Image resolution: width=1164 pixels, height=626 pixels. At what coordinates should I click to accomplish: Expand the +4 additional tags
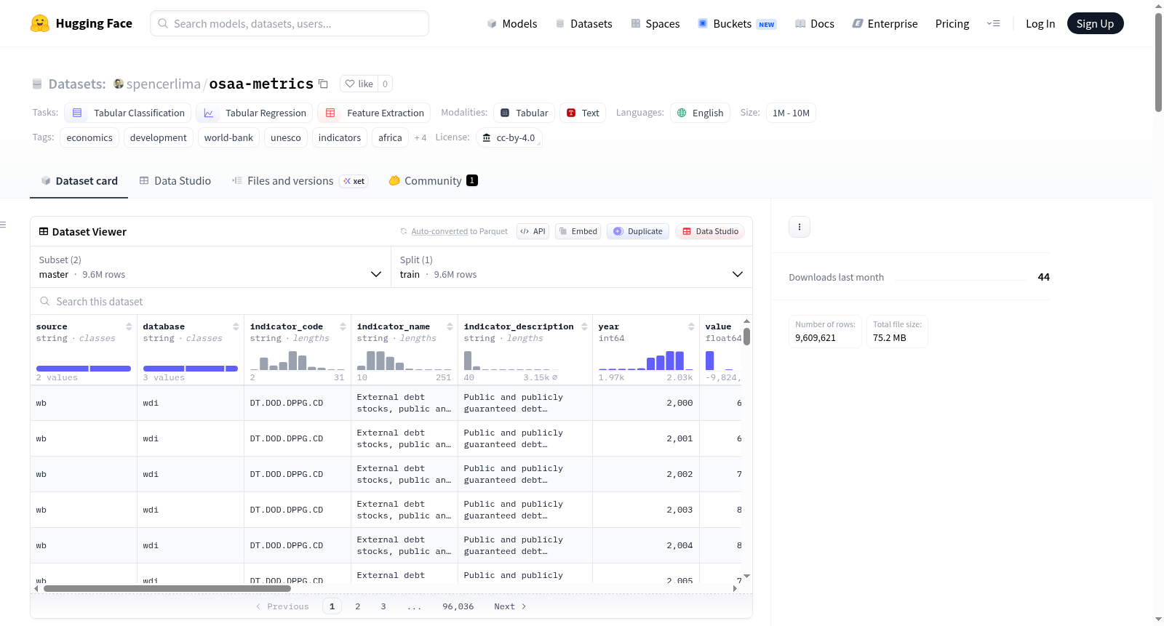[x=420, y=137]
